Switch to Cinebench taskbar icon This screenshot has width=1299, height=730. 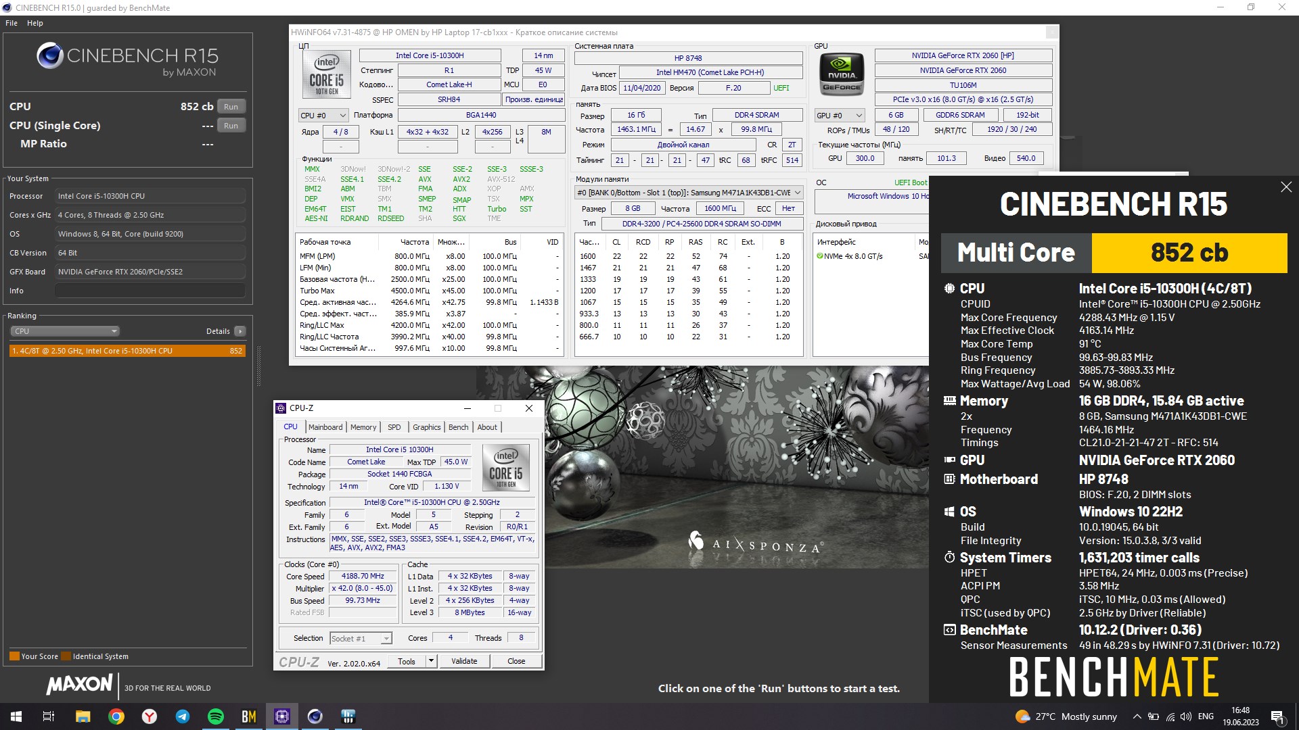click(x=315, y=716)
